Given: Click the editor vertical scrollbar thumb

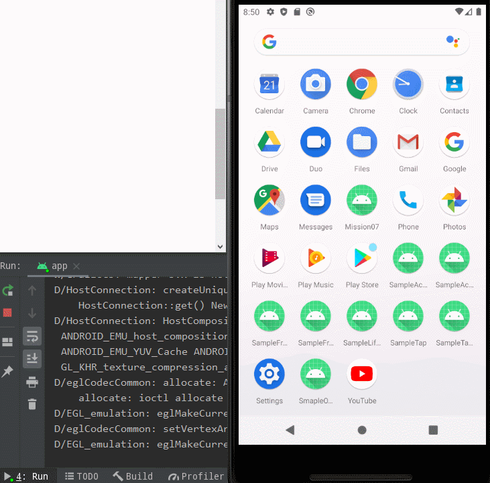Looking at the screenshot, I should coord(220,154).
